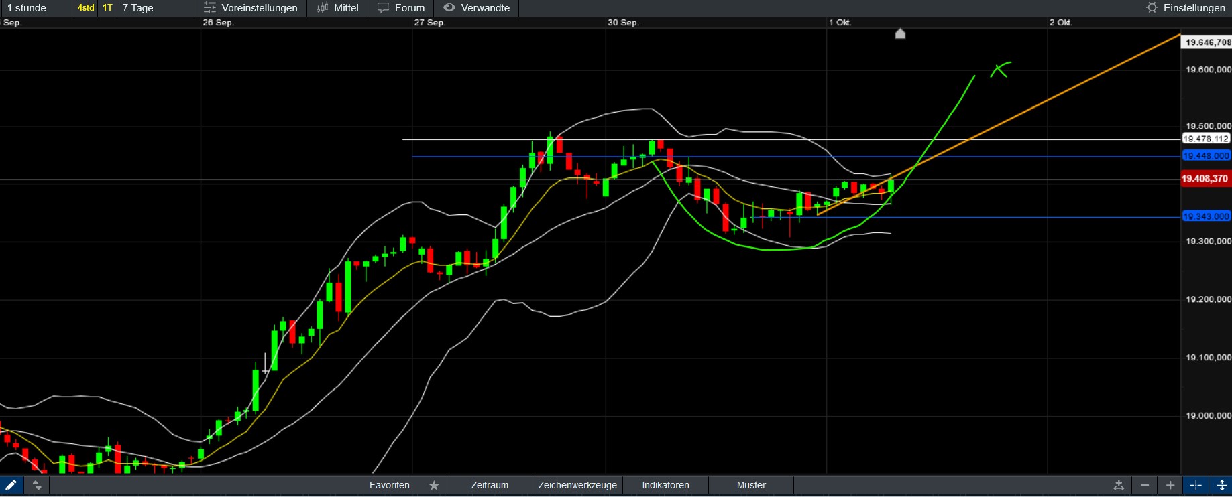
Task: Toggle the vertical auto-scale button
Action: coord(1221,485)
